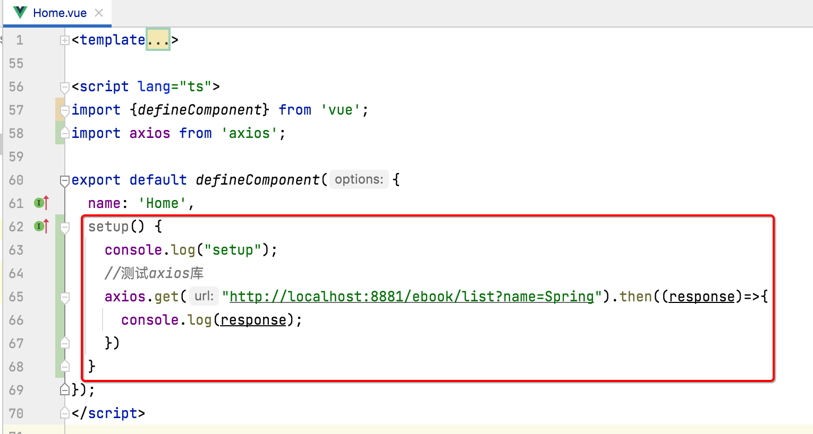Viewport: 813px width, 434px height.
Task: Click the 'options:' parameter hint inlay
Action: click(x=359, y=179)
